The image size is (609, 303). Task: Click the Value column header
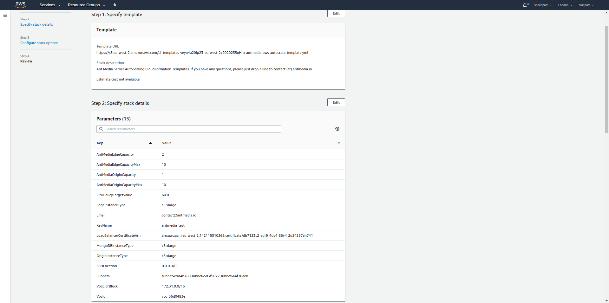(x=167, y=143)
